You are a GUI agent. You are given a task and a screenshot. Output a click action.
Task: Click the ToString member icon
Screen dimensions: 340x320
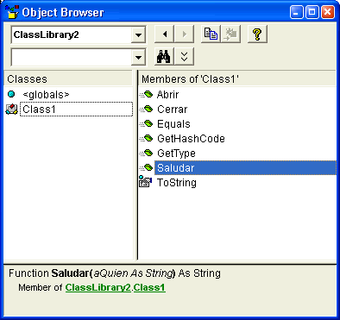coord(146,182)
